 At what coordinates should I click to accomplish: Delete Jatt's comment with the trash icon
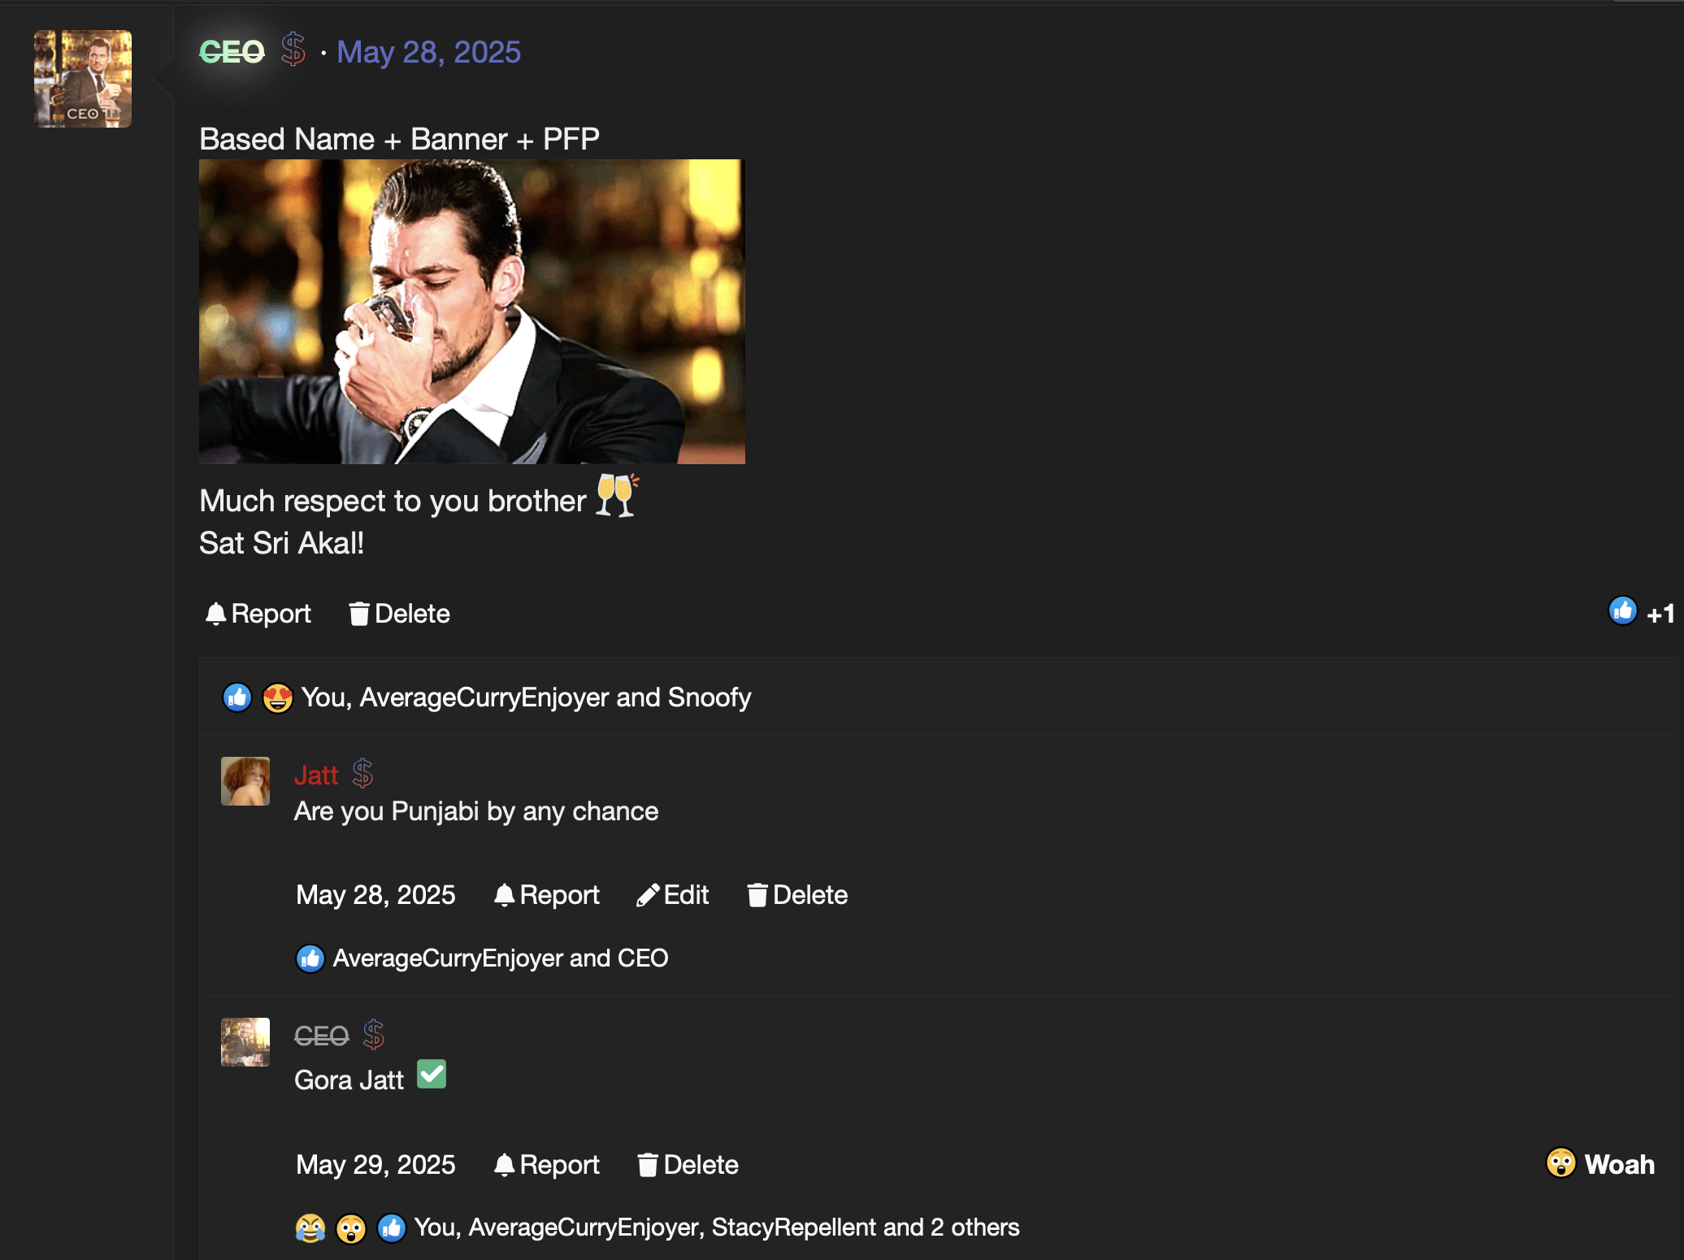(796, 895)
